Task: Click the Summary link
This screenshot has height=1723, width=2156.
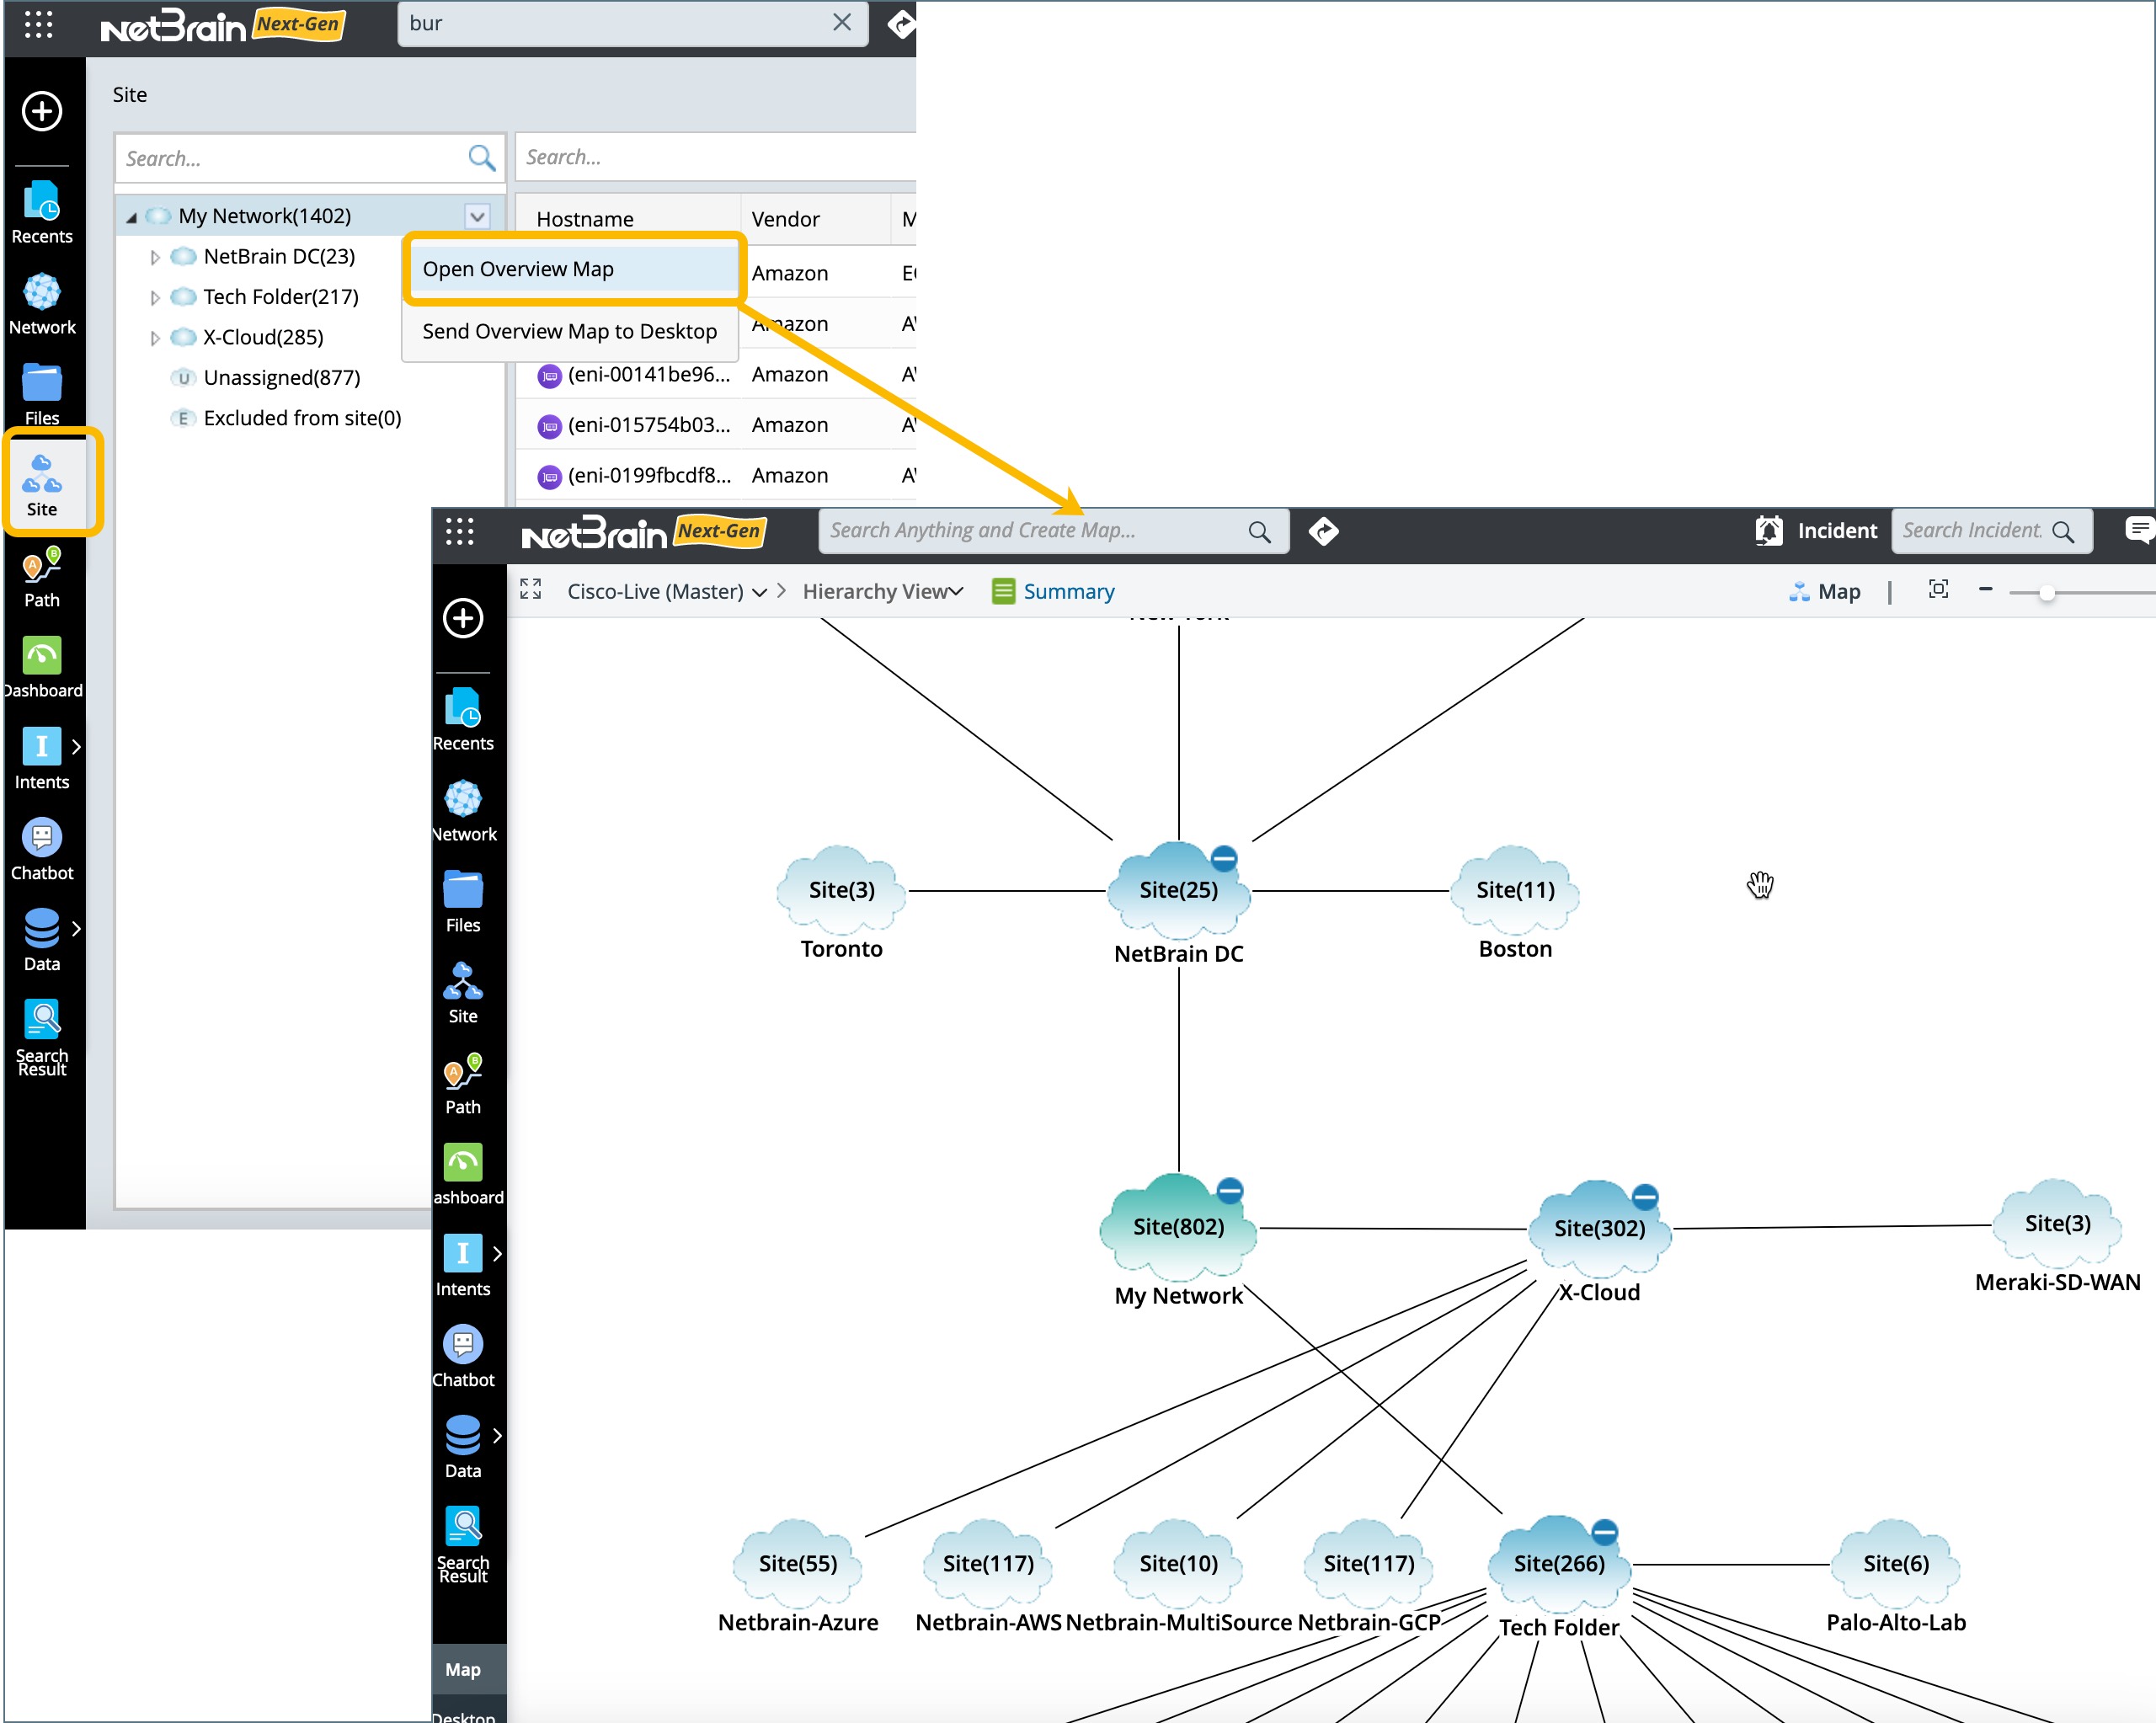Action: click(x=1067, y=591)
